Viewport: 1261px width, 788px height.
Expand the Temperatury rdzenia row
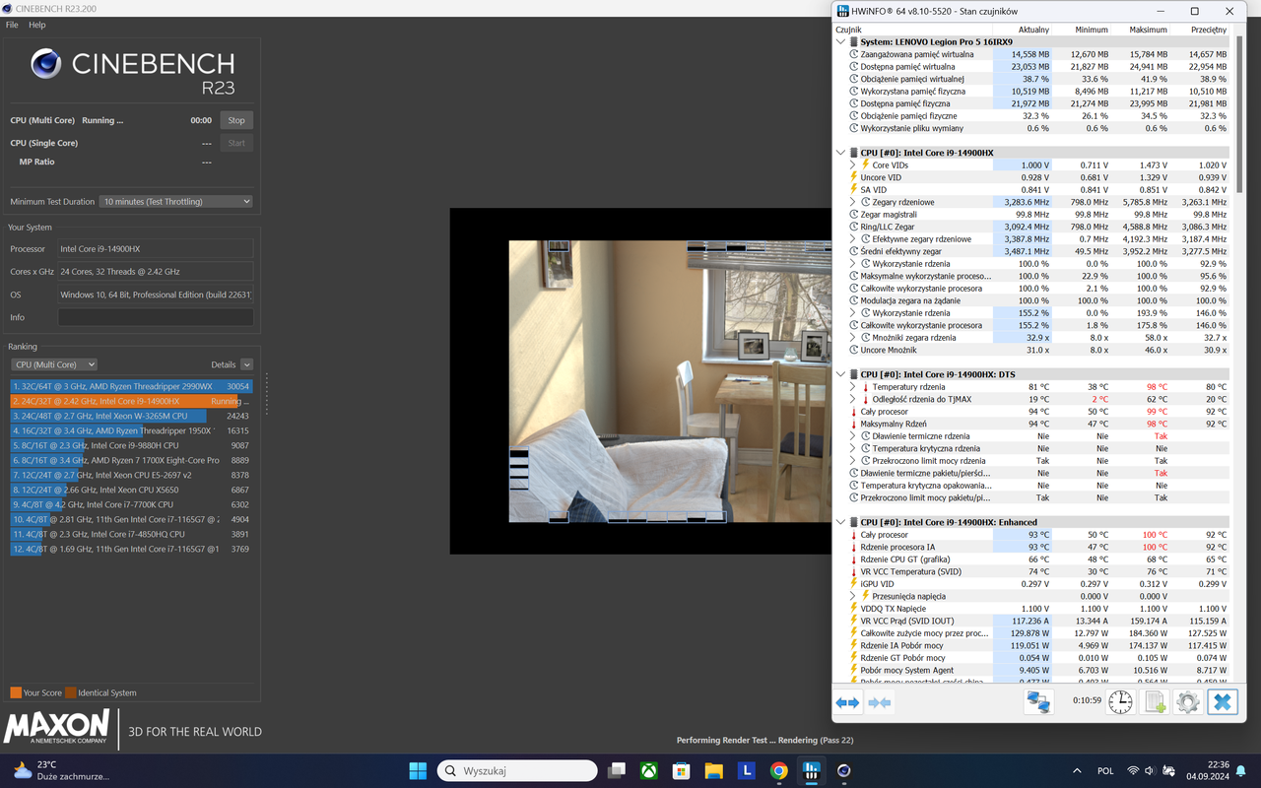(853, 387)
